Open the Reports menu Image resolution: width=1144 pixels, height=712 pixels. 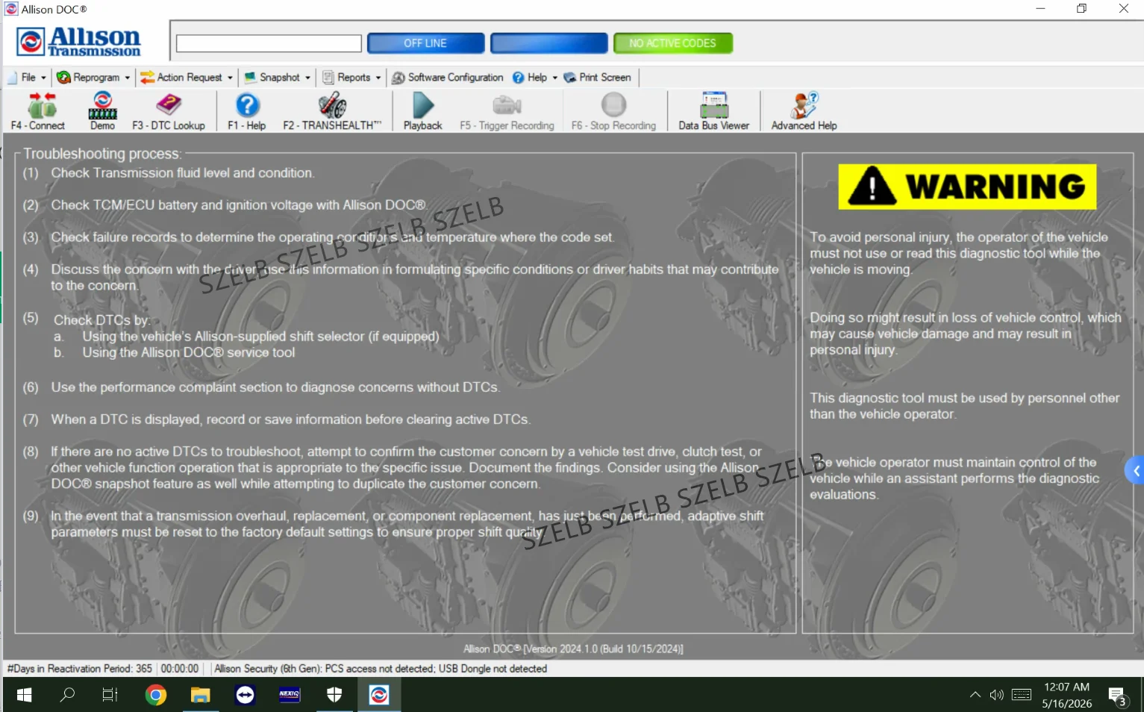351,78
